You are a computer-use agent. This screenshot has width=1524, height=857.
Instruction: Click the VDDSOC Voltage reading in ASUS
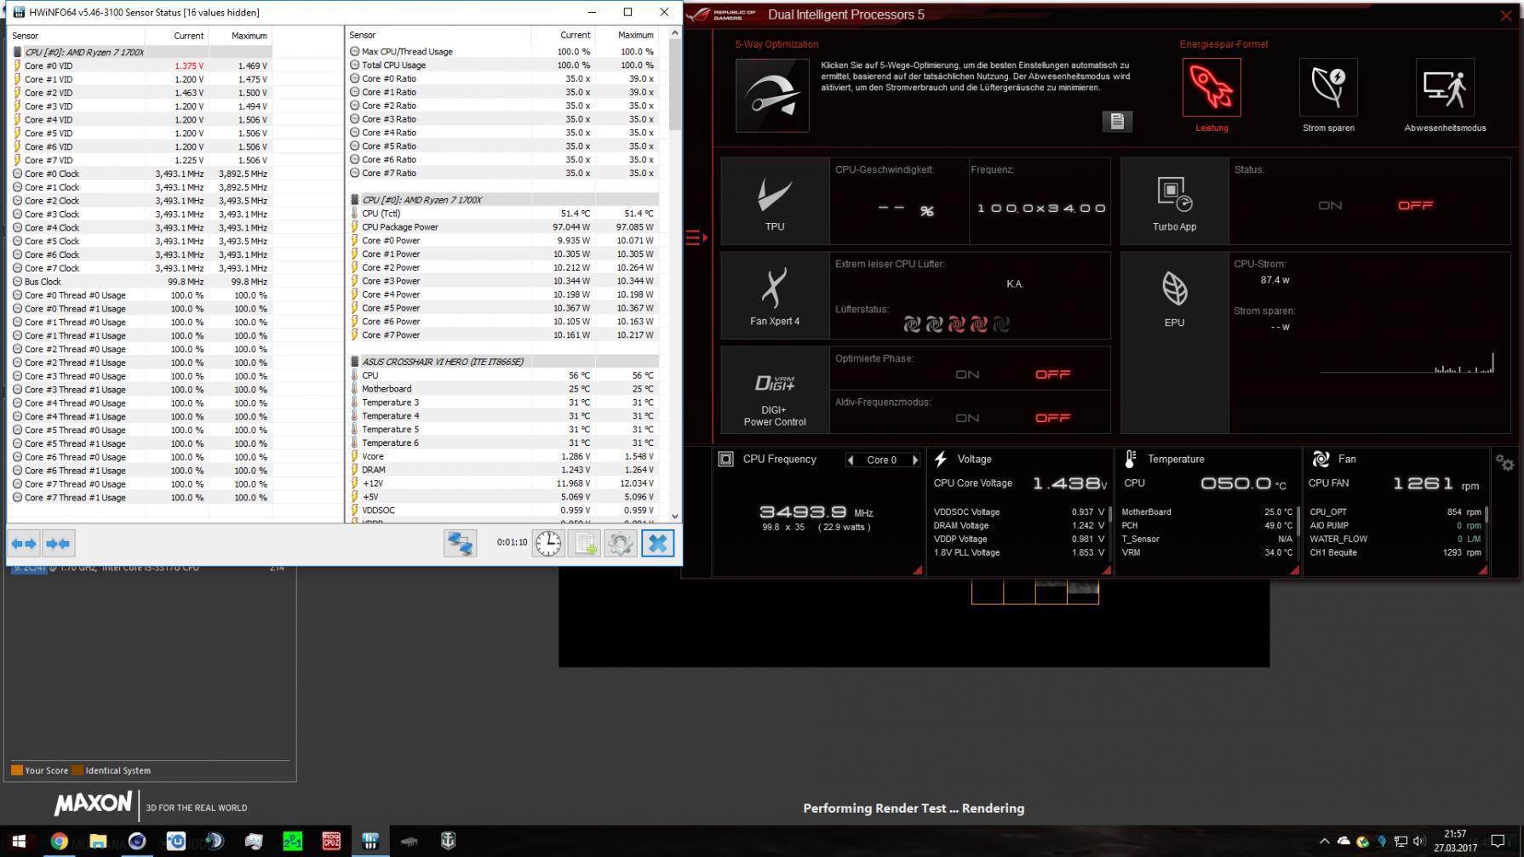click(1019, 512)
